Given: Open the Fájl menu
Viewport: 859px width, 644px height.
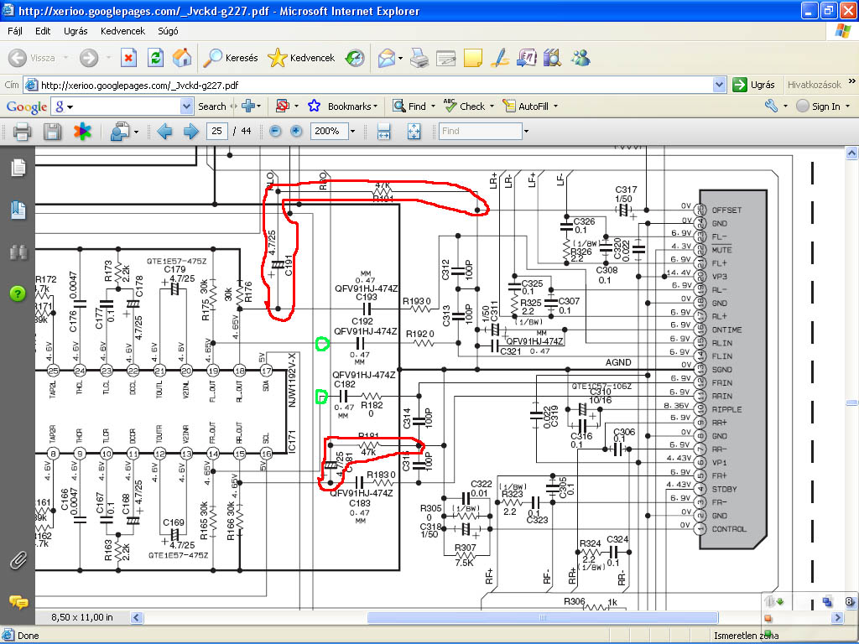Looking at the screenshot, I should (x=15, y=31).
